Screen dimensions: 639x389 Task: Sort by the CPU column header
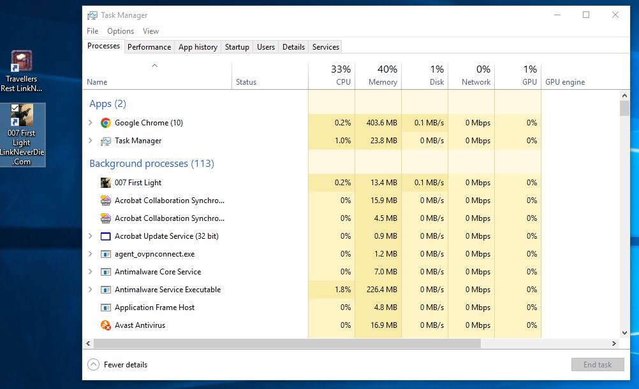(x=332, y=75)
